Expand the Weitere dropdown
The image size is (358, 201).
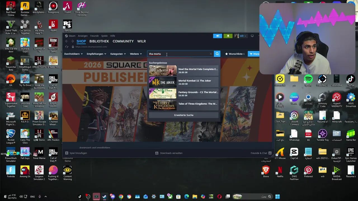[136, 54]
